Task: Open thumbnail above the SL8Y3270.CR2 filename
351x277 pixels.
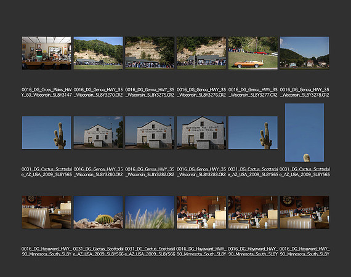Action: [98, 53]
